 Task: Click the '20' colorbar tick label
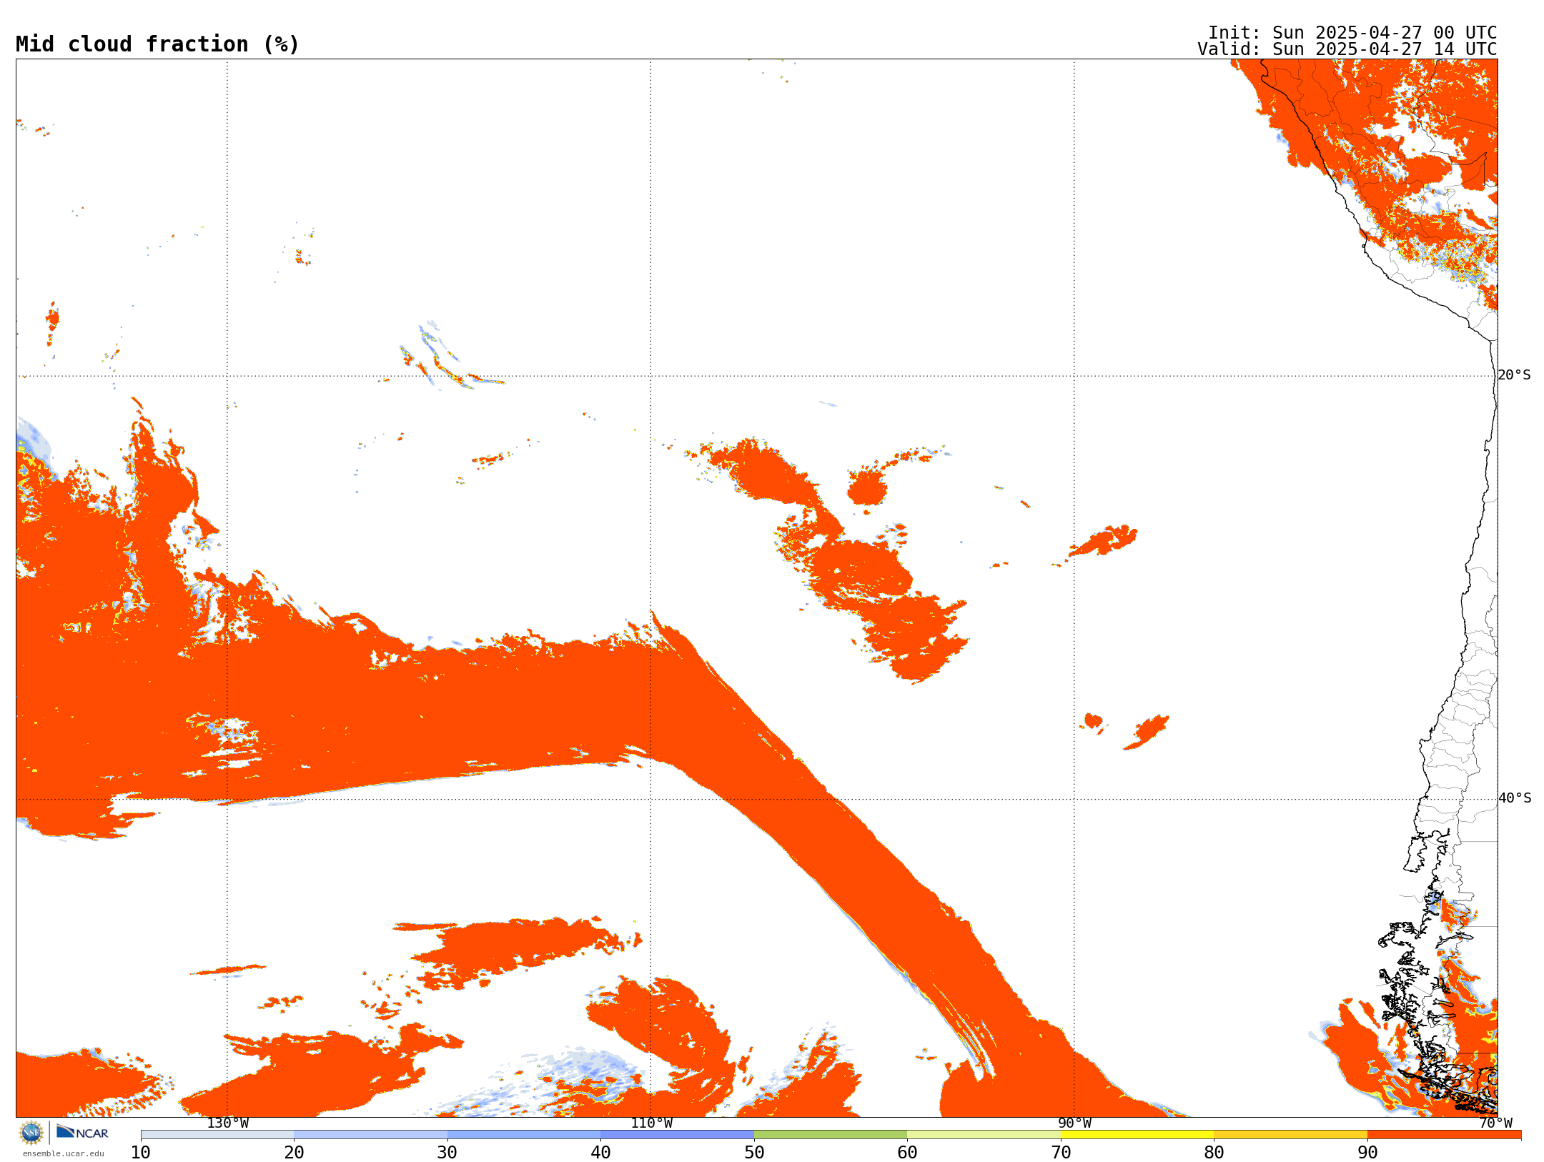(294, 1153)
